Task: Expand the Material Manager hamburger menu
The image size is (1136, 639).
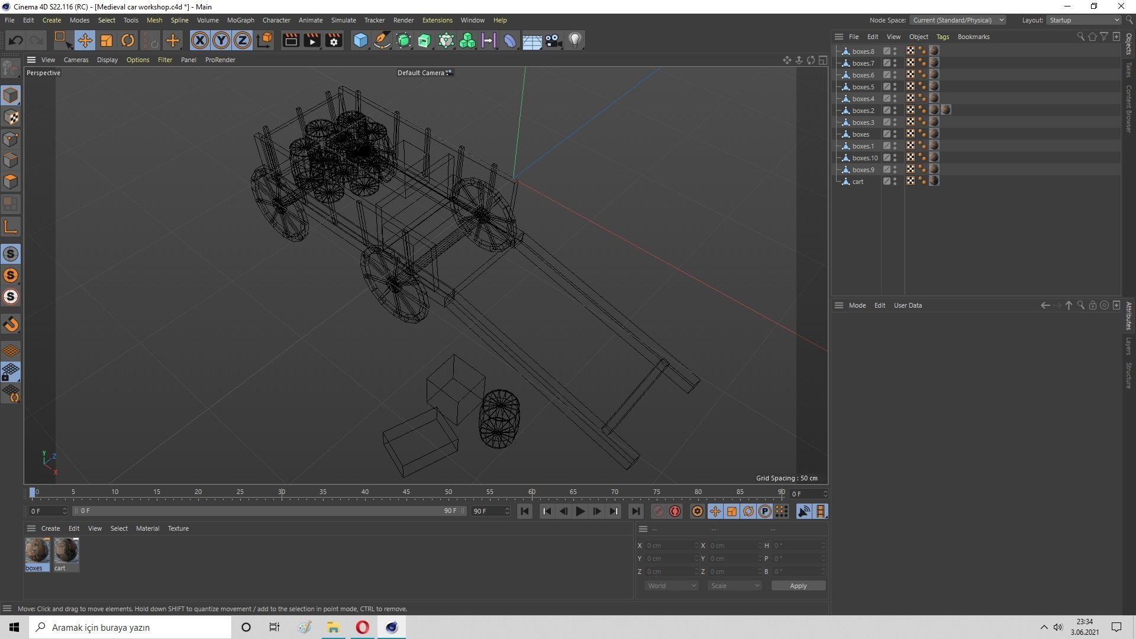Action: pos(31,528)
